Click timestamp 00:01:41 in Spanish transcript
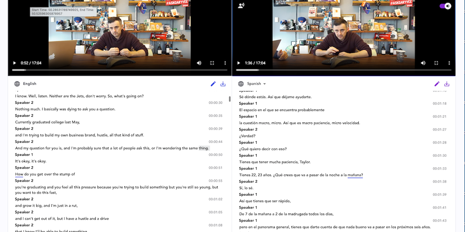Viewport: 465px width, 232px height. [x=440, y=208]
